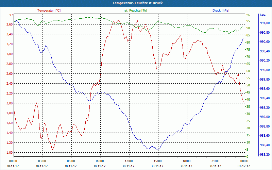Click the blue 'hPa' axis unit label

[x=262, y=15]
